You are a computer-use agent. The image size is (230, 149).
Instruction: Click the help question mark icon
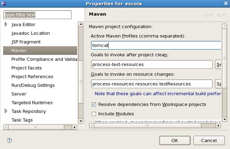(9, 140)
